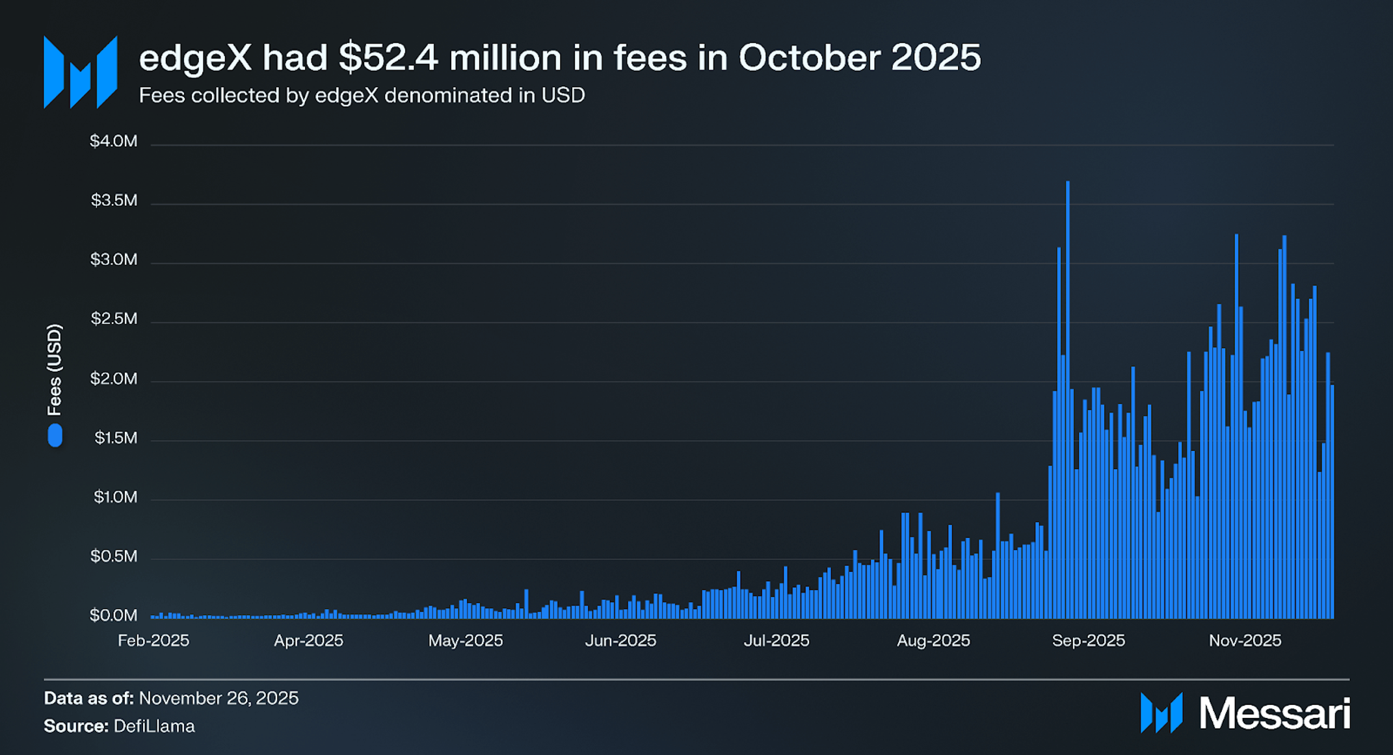1393x755 pixels.
Task: Click the subtitle 'Fees collected by edgeX'
Action: tap(362, 96)
